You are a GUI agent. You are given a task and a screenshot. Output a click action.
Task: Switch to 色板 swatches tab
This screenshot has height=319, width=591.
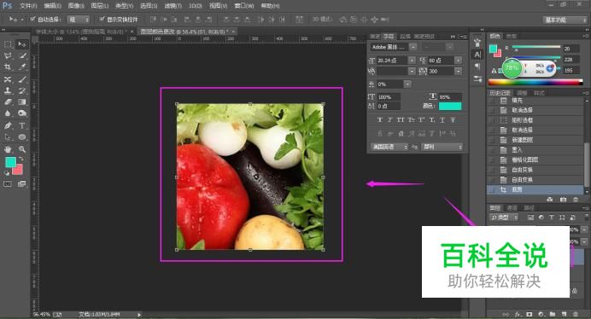click(511, 36)
